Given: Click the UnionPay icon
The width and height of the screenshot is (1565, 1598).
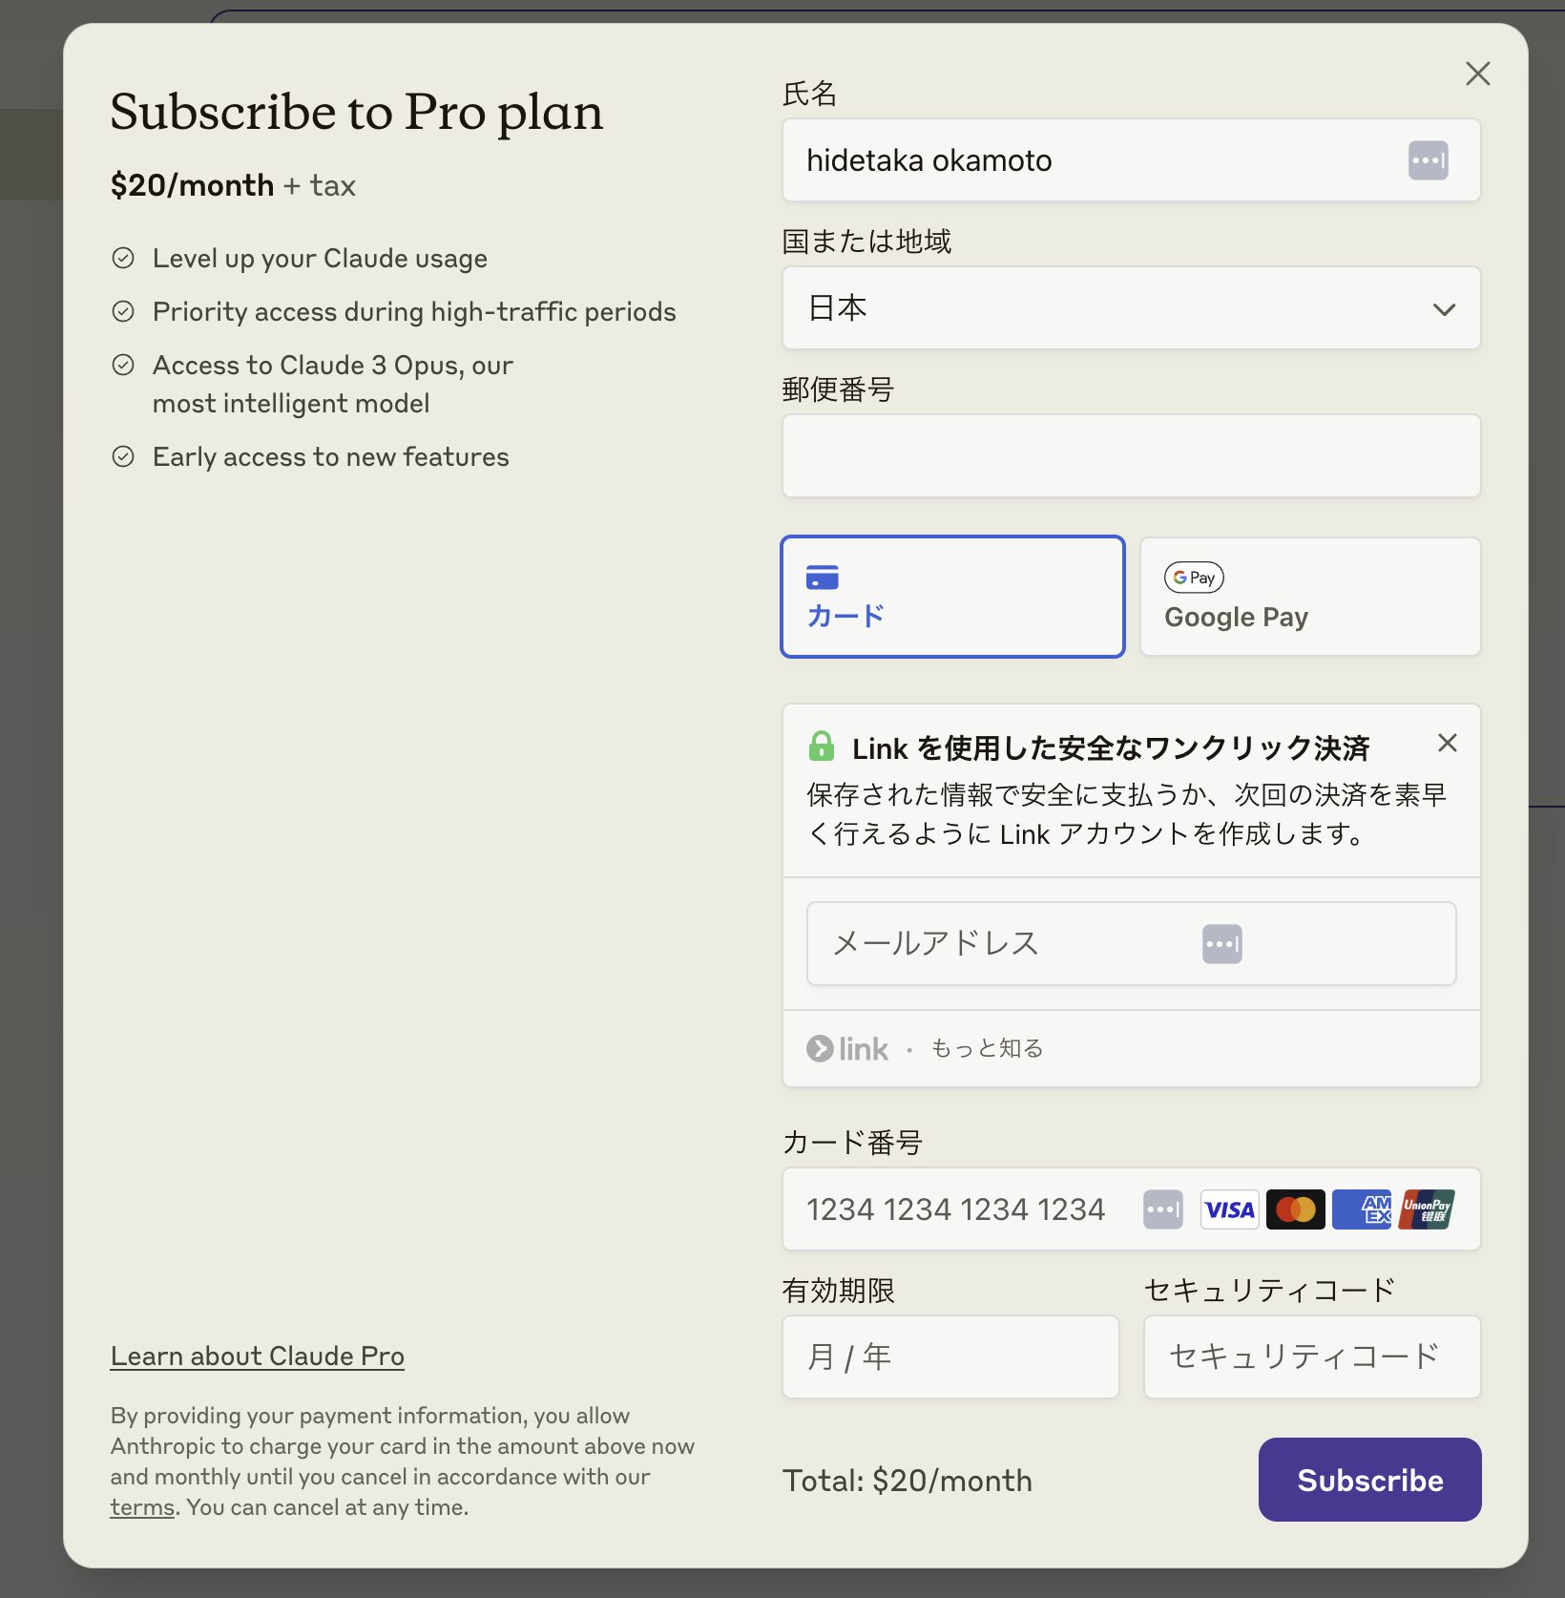Looking at the screenshot, I should point(1427,1209).
